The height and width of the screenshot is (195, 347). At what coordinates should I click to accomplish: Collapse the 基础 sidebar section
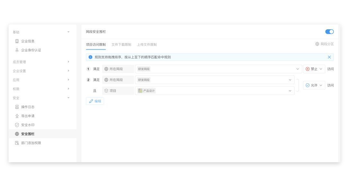point(68,32)
